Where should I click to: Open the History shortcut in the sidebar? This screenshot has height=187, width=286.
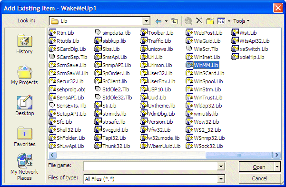(x=24, y=44)
